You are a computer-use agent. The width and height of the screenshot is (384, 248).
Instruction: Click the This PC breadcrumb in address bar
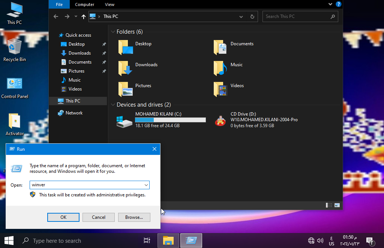pos(111,16)
